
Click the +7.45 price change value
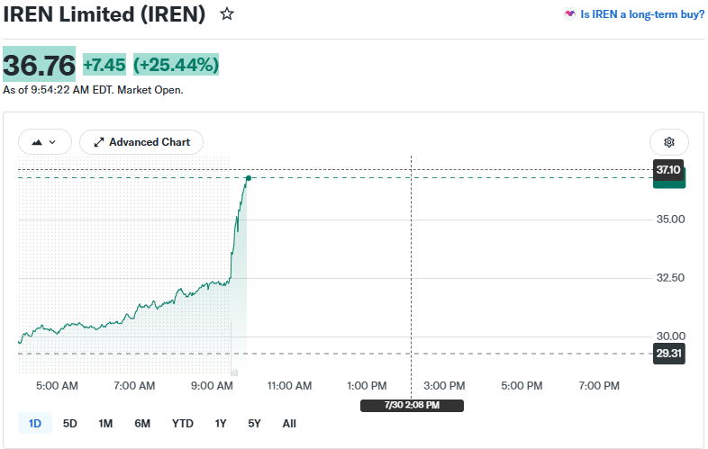pos(104,65)
